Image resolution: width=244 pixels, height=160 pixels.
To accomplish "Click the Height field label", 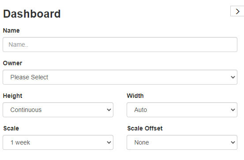I will coord(13,96).
